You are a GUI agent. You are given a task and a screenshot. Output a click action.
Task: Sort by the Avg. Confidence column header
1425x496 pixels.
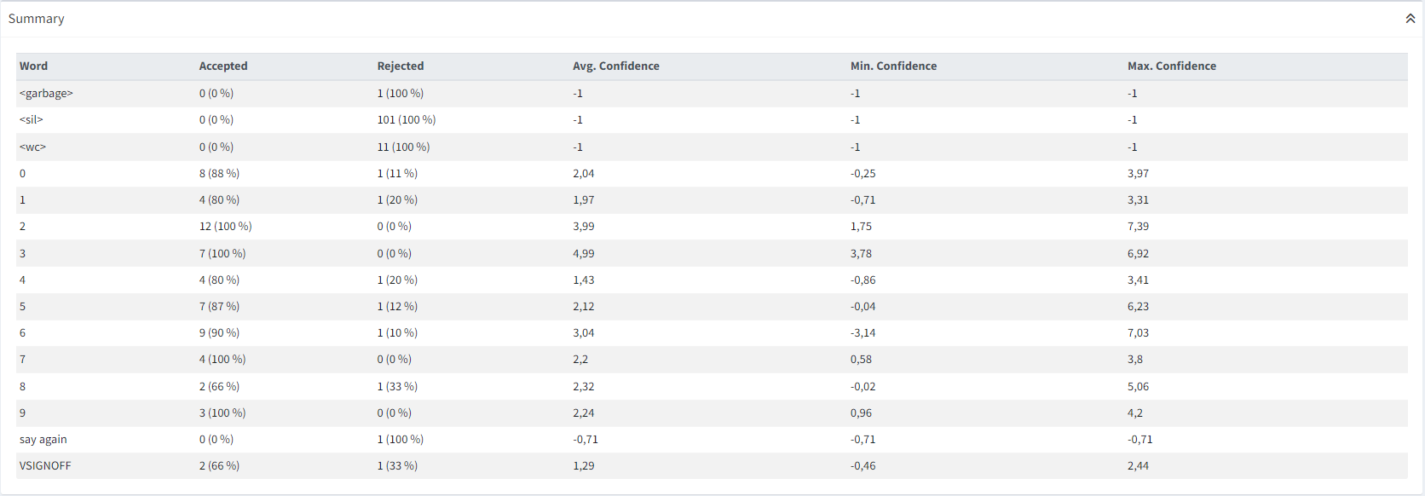click(x=616, y=66)
